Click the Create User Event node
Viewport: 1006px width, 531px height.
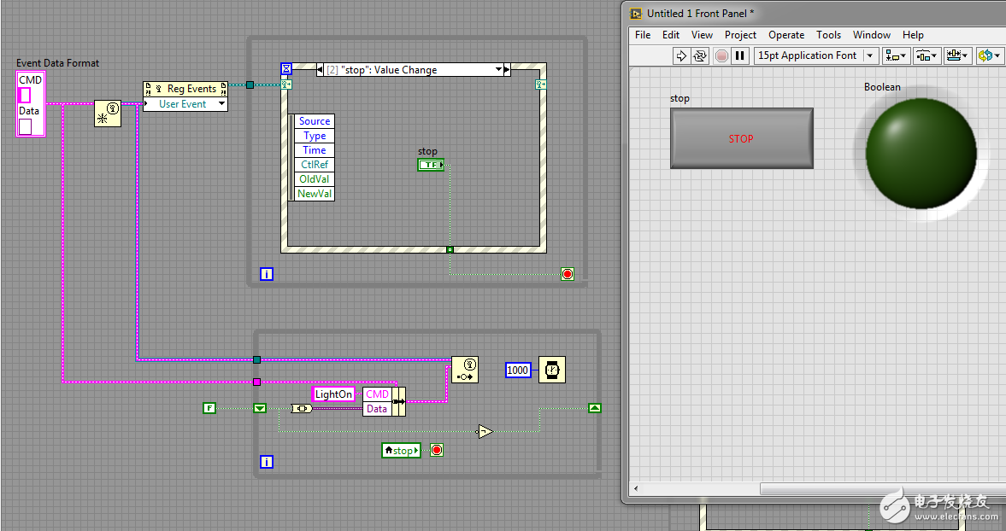pyautogui.click(x=108, y=114)
